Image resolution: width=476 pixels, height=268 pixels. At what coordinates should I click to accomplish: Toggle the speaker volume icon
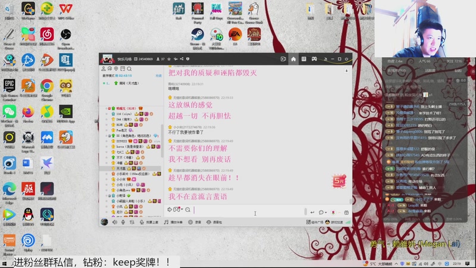[x=115, y=222]
